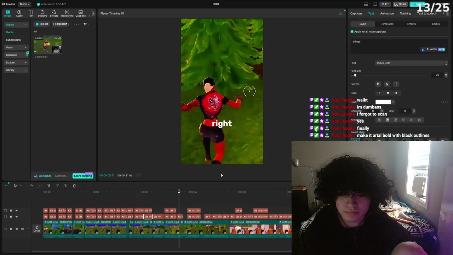The image size is (453, 255).
Task: Right-align the caption text
Action: (x=396, y=120)
